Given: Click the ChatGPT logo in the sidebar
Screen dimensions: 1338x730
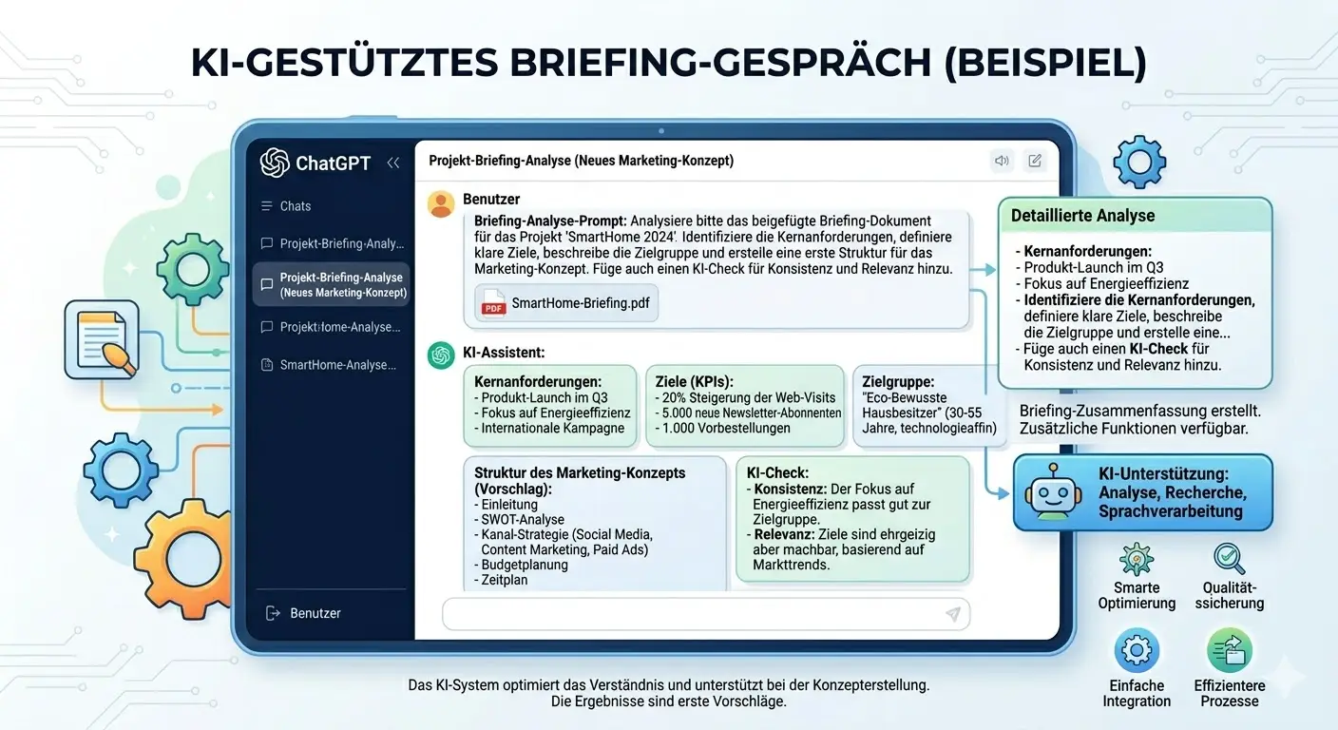Looking at the screenshot, I should [x=275, y=163].
